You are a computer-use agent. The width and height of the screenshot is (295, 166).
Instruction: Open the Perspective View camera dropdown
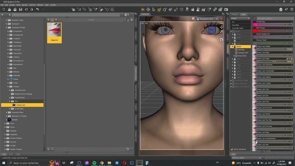point(207,19)
